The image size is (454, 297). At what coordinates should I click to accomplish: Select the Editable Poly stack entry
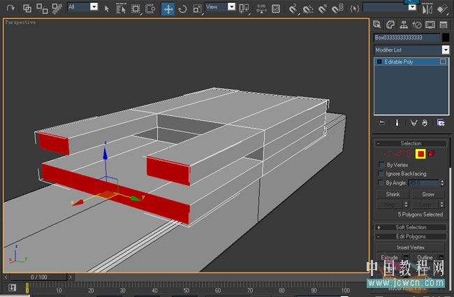coord(411,61)
